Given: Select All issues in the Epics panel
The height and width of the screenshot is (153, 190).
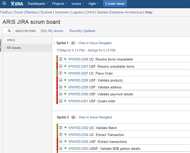Looking at the screenshot, I should click(27, 48).
